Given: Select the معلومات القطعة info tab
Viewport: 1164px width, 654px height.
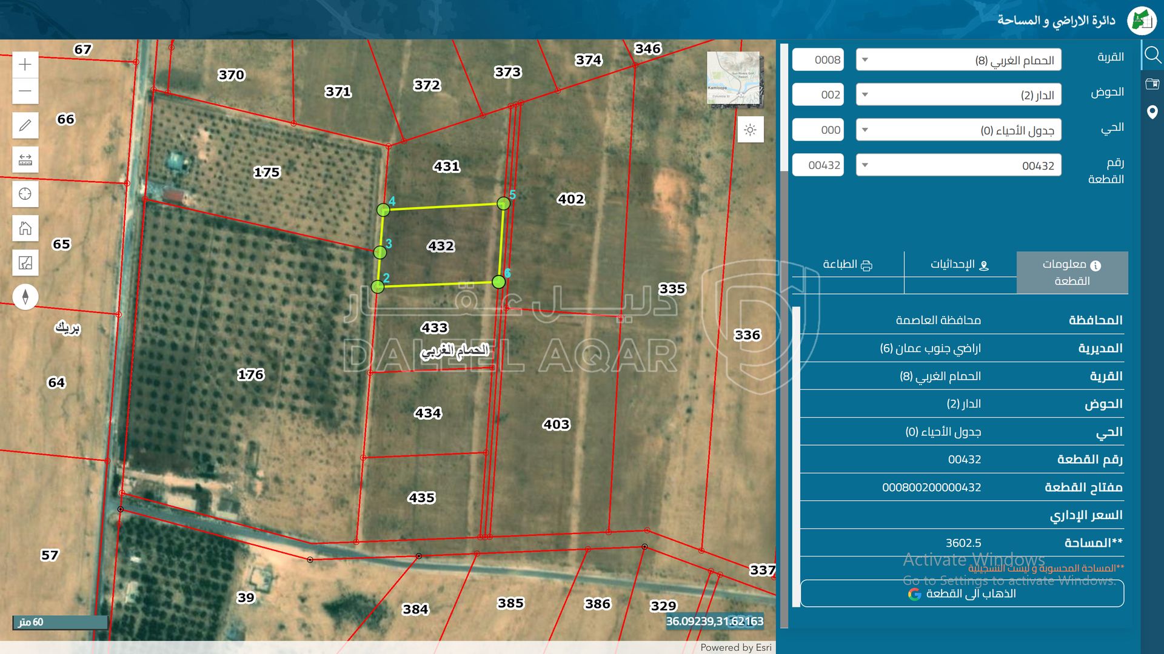Looking at the screenshot, I should 1072,272.
